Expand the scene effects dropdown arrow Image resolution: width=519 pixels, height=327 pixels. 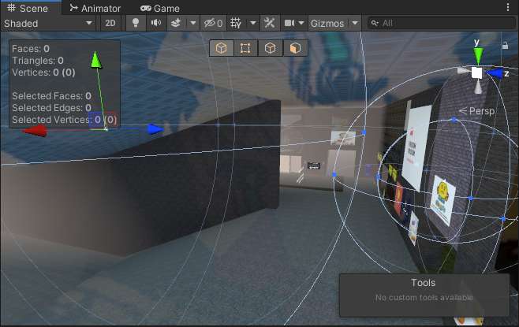(x=193, y=24)
